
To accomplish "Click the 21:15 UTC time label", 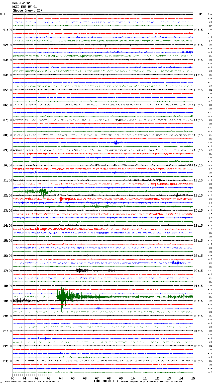I will pyautogui.click(x=198, y=226).
